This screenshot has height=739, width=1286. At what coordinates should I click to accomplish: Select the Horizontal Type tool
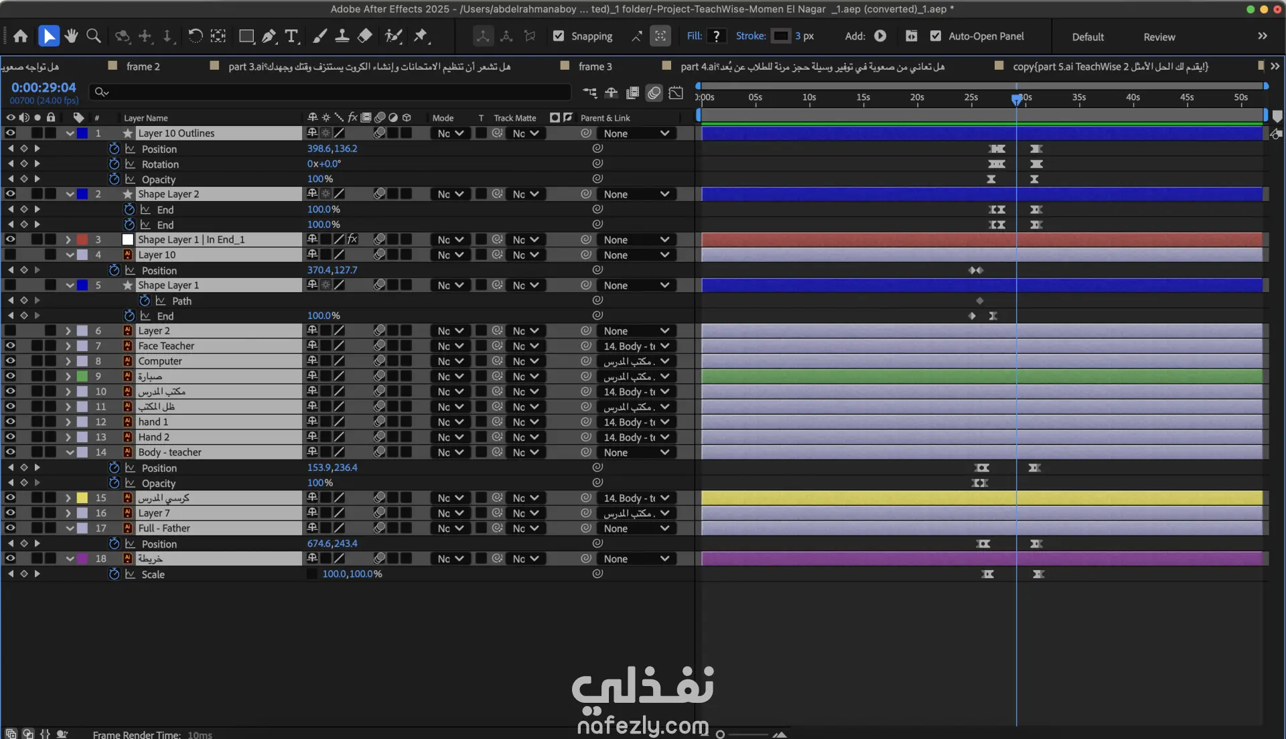(291, 36)
